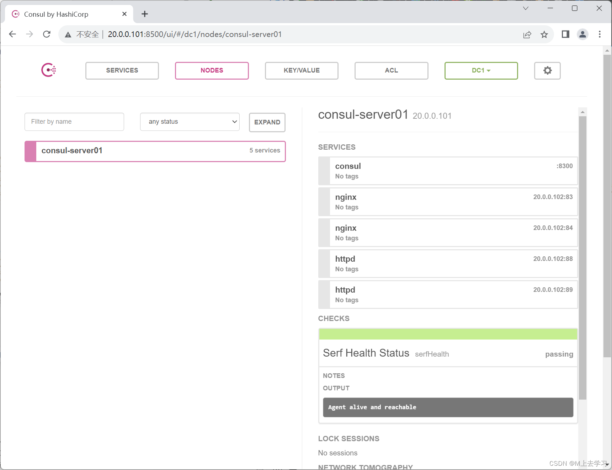612x470 pixels.
Task: Go back to previous page
Action: pyautogui.click(x=12, y=34)
